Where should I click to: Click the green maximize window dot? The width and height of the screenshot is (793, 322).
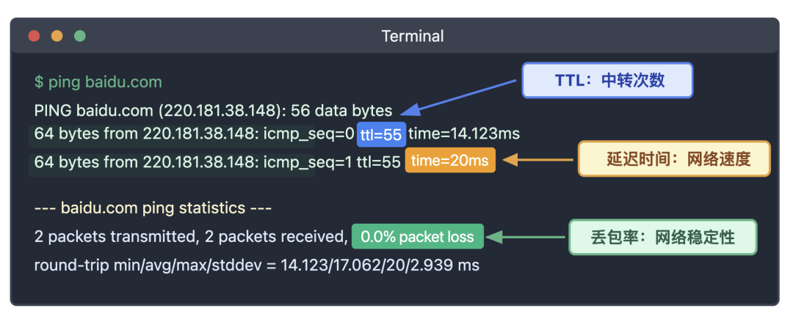click(x=79, y=36)
